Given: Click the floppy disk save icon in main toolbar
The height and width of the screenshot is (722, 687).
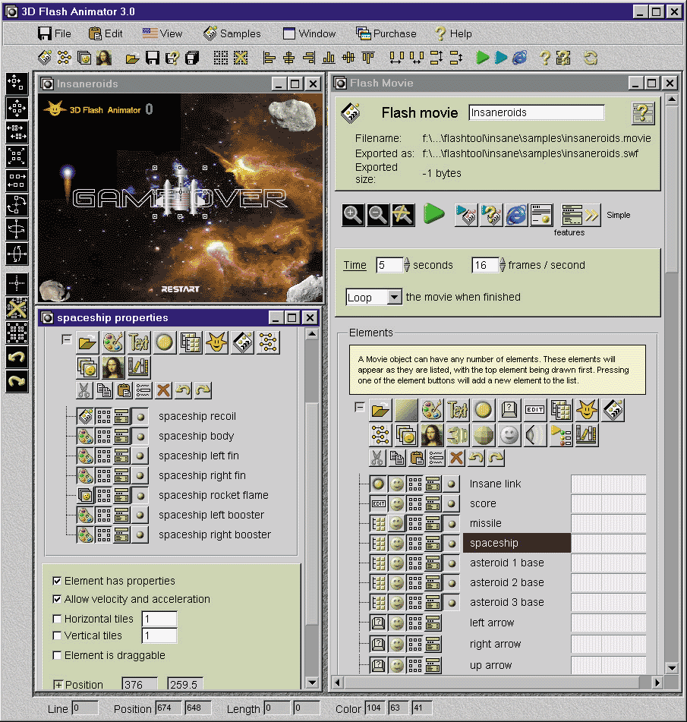Looking at the screenshot, I should point(153,58).
